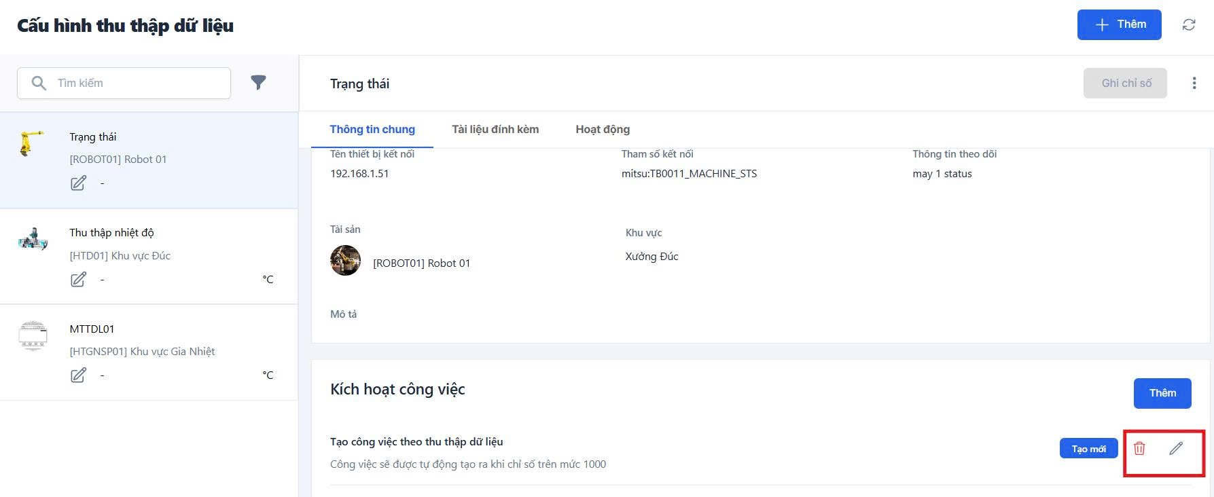
Task: Click edit icon under MTTDL01 item
Action: point(79,375)
